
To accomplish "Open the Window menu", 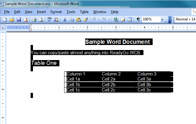I will click(99, 12).
